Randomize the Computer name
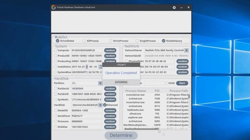Image resolution: width=250 pixels, height=140 pixels. (110, 50)
